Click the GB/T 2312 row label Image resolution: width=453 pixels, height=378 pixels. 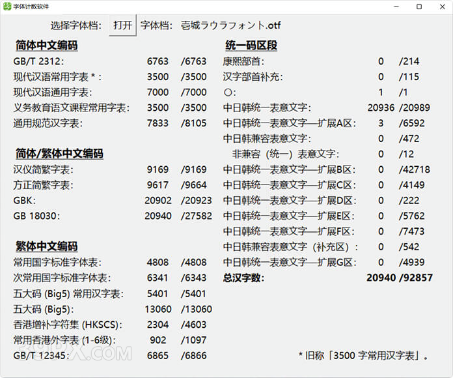click(38, 61)
